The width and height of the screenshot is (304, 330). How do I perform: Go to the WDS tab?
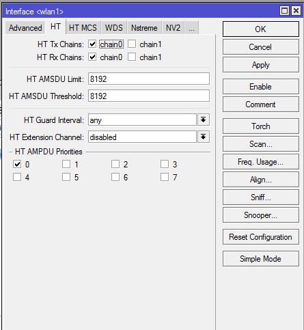[x=113, y=28]
